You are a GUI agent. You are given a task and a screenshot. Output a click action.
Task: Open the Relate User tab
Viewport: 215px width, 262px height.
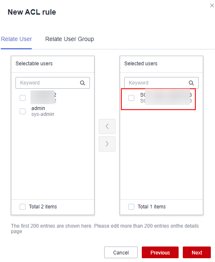(16, 39)
